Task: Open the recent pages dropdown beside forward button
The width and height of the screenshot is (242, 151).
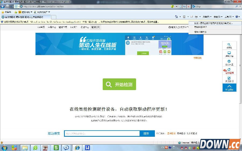Action: (x=11, y=7)
